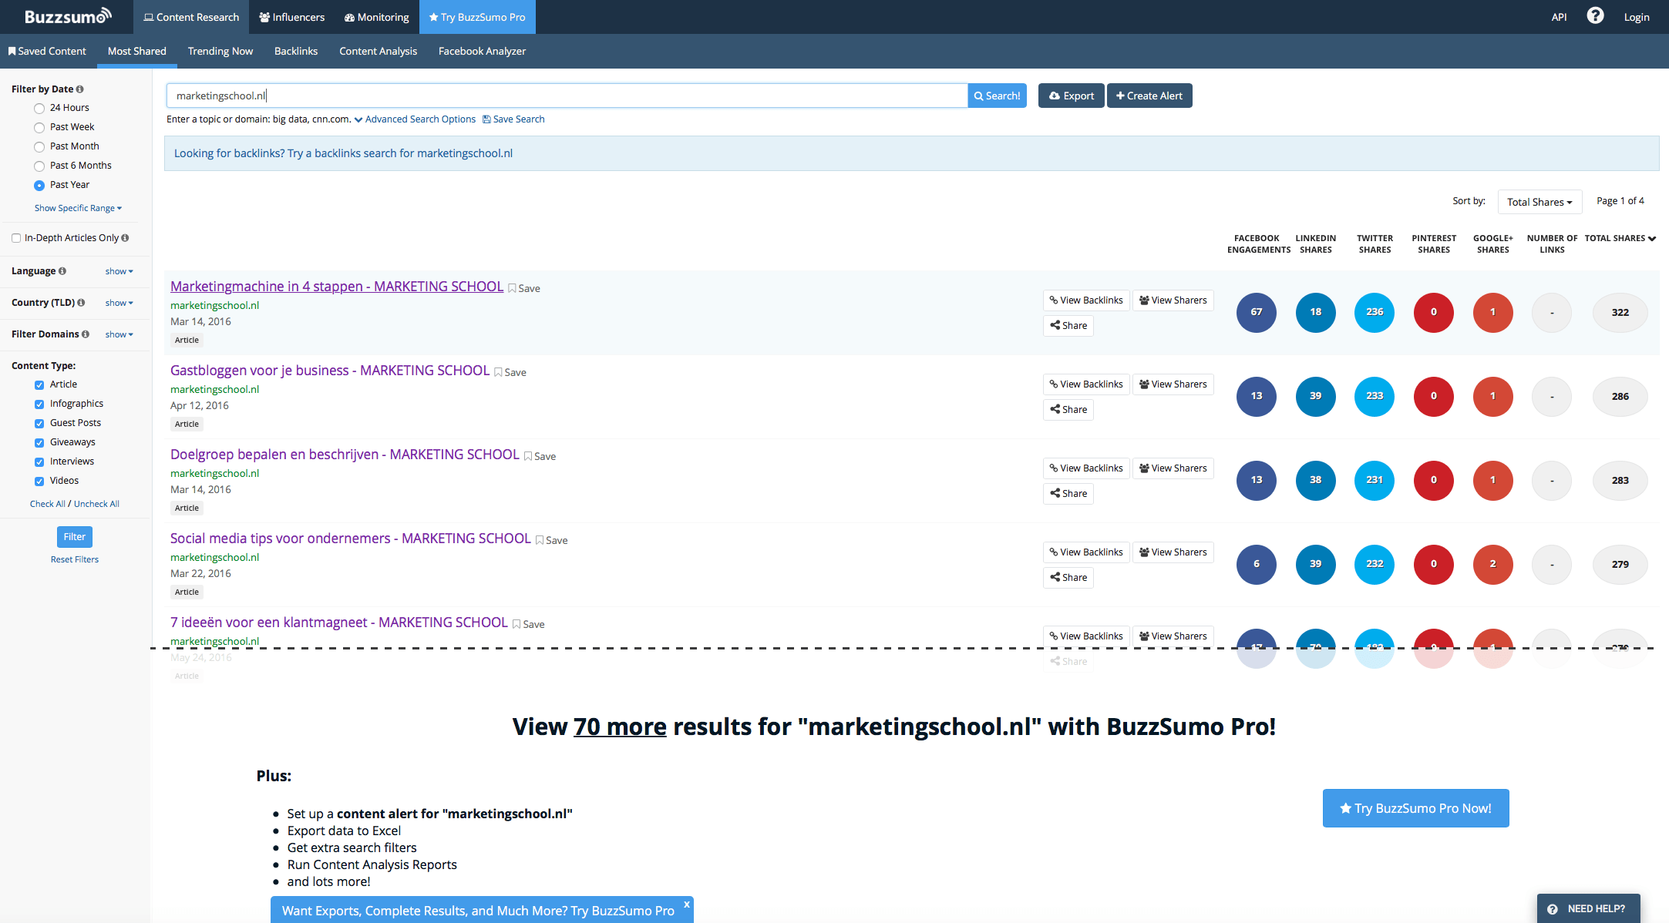Click Twitter shares circle showing 232
This screenshot has height=923, width=1669.
click(1375, 564)
